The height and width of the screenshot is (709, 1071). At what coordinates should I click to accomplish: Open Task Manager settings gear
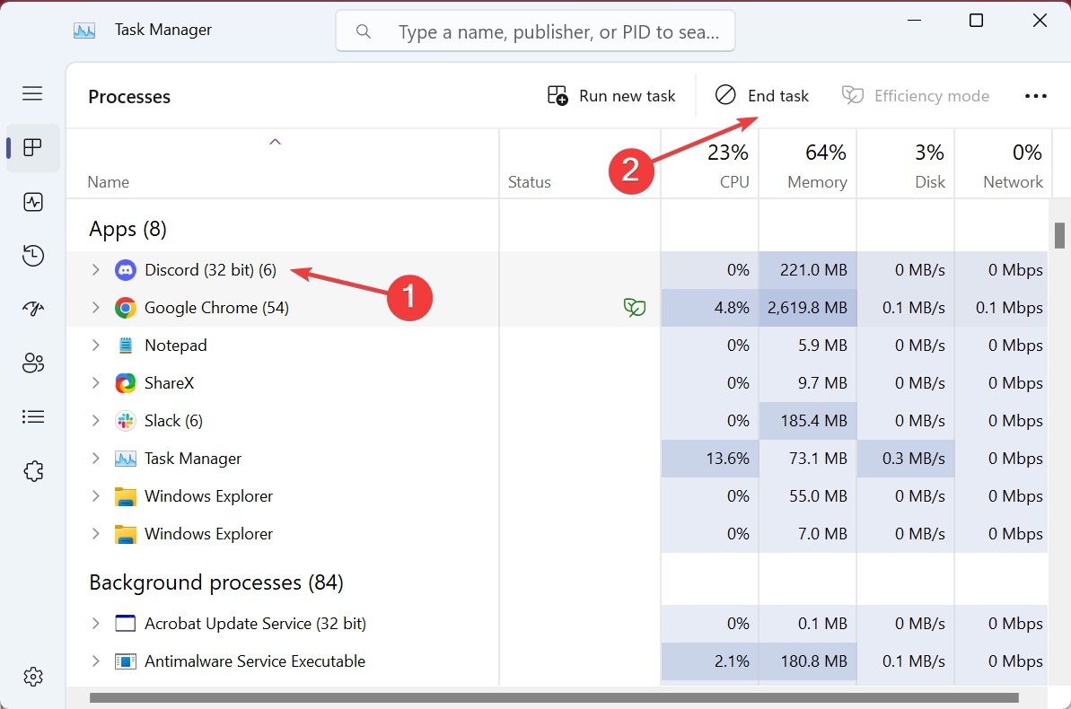pyautogui.click(x=33, y=677)
